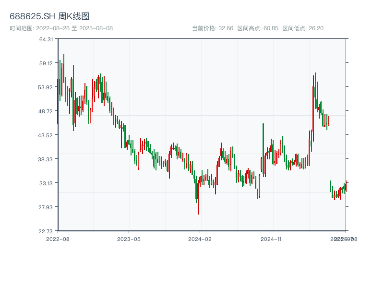Click the 48.72 y-axis price label
Image resolution: width=384 pixels, height=288 pixels.
tap(46, 111)
